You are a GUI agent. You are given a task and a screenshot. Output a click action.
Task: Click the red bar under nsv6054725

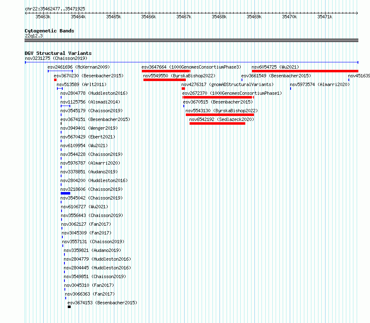tap(305, 71)
